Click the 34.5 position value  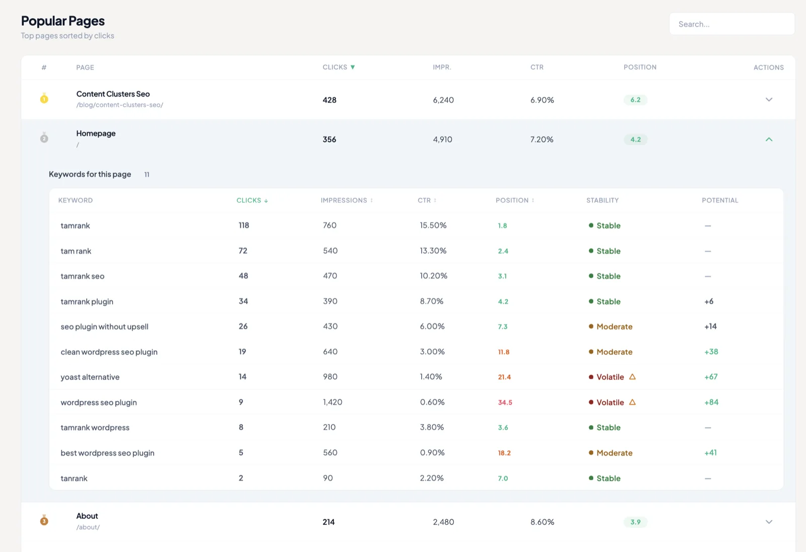505,402
